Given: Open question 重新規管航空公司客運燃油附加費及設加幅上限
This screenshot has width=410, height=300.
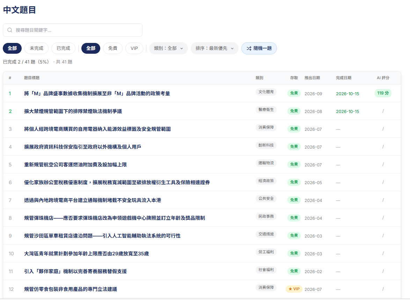Looking at the screenshot, I should [75, 165].
